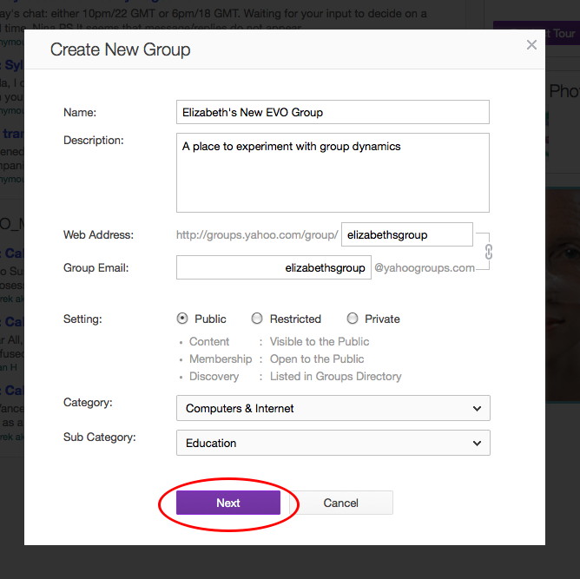Click the 'Open to the Public' text
580x579 pixels.
pos(317,359)
